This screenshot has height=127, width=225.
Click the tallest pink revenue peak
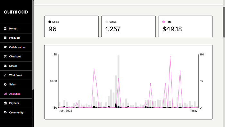tap(170, 56)
